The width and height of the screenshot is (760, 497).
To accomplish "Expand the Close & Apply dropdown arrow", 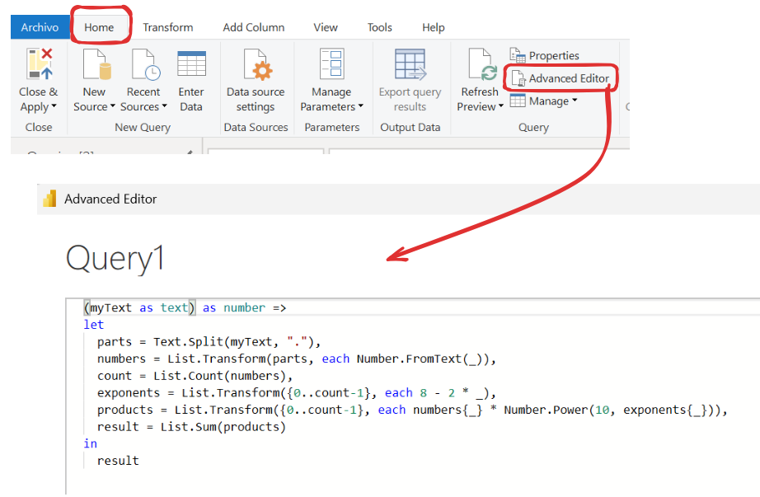I will [54, 105].
